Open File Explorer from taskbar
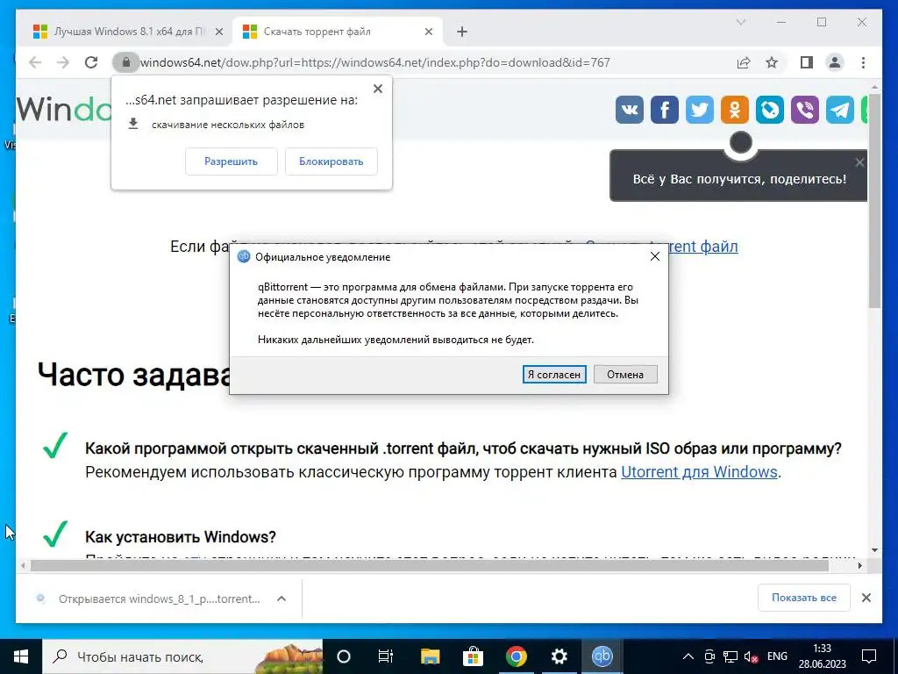The image size is (898, 674). 430,656
